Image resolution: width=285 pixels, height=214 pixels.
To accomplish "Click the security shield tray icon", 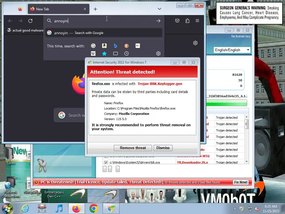I will (242, 209).
